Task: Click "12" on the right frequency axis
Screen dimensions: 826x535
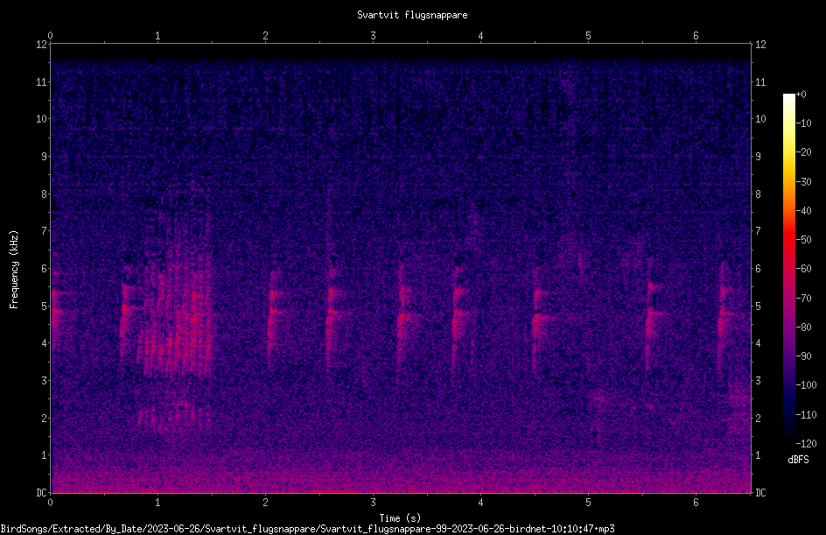Action: click(x=760, y=45)
